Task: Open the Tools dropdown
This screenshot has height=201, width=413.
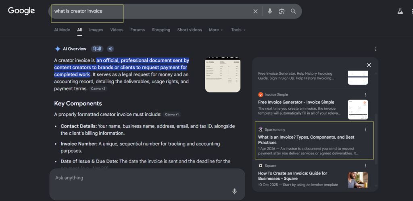Action: pyautogui.click(x=238, y=30)
